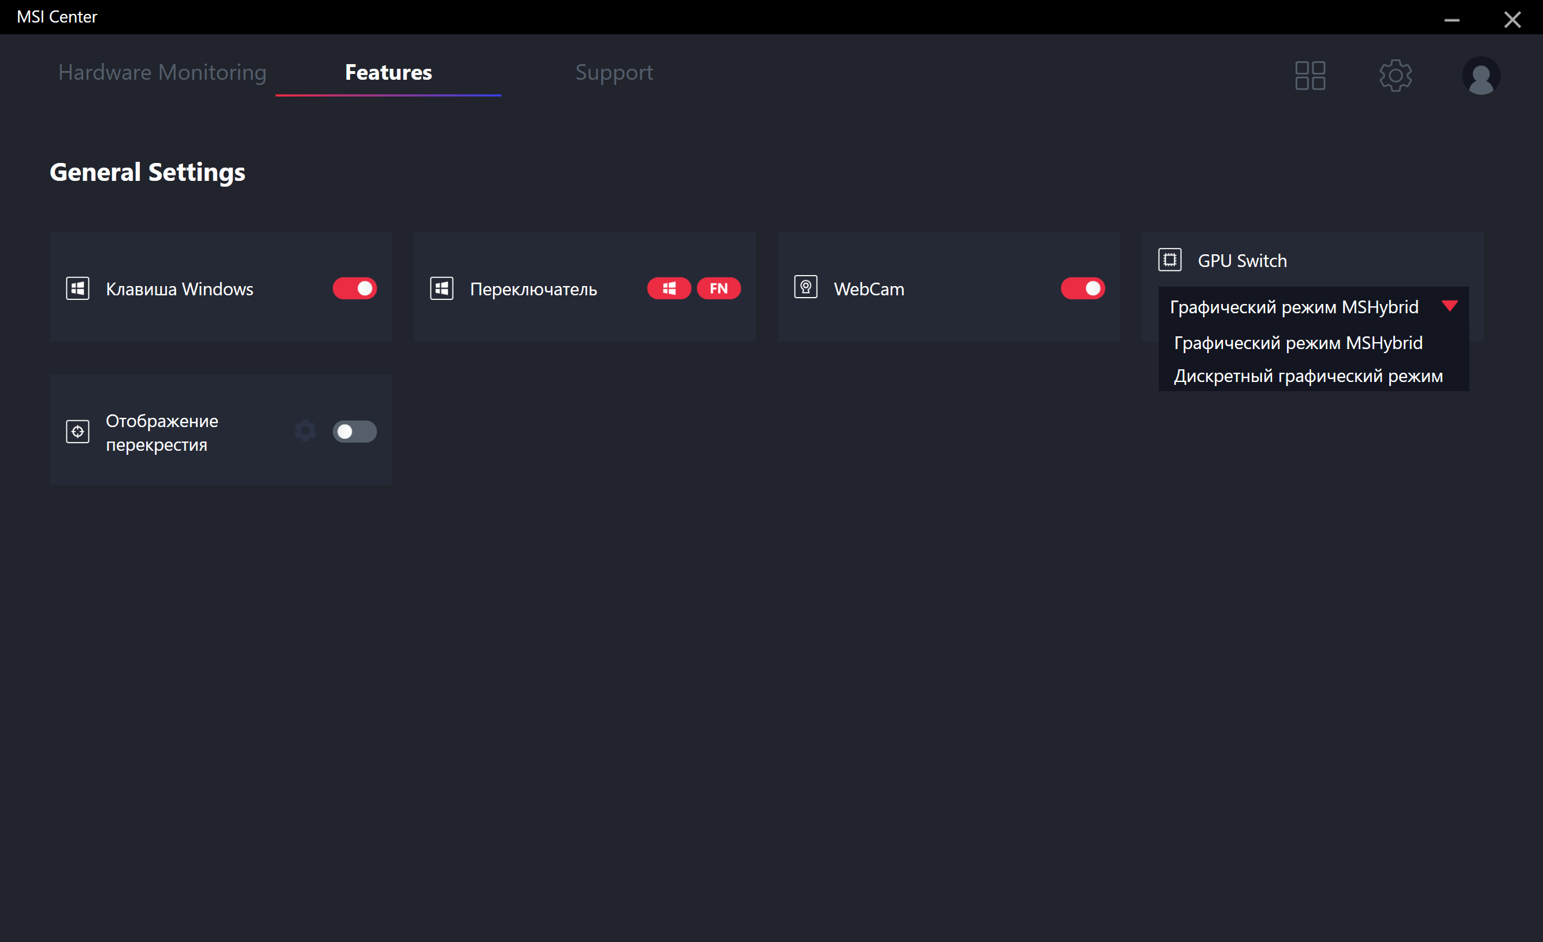Open crosshair settings gear
Screen dimensions: 1543x942
coord(305,431)
